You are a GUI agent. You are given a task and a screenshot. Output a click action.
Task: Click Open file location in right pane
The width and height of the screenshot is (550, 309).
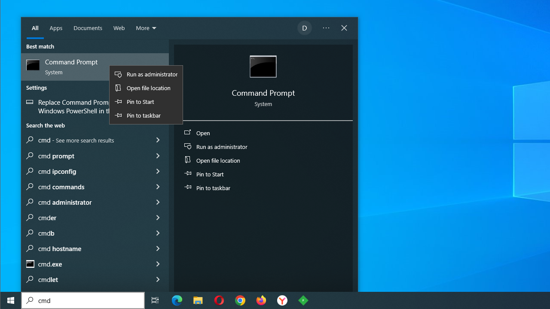coord(218,161)
